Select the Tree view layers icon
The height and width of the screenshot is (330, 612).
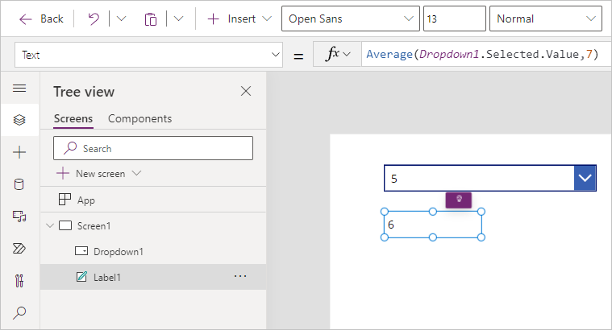pyautogui.click(x=19, y=120)
